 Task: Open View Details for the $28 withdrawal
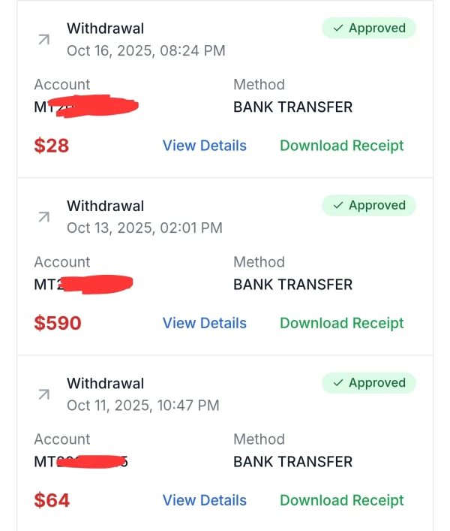pyautogui.click(x=204, y=146)
